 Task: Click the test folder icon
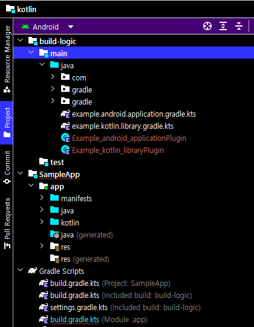[44, 162]
